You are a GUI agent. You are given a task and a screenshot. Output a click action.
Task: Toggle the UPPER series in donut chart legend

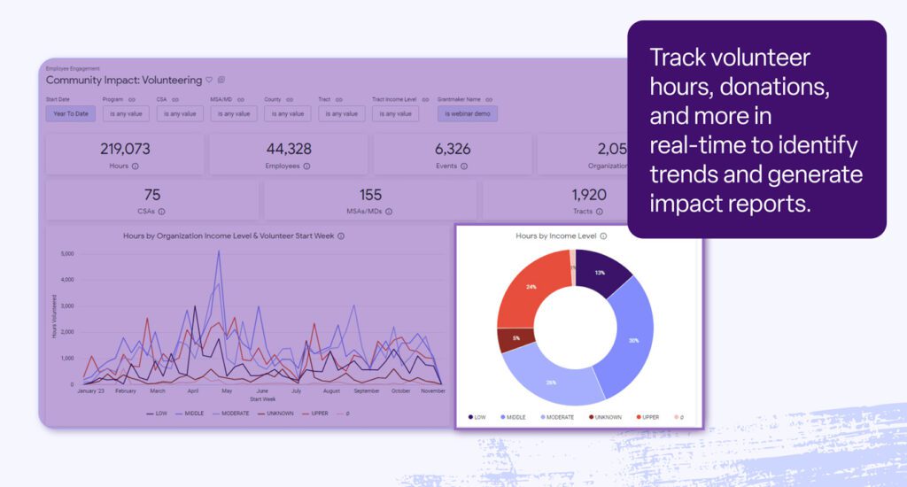point(647,417)
